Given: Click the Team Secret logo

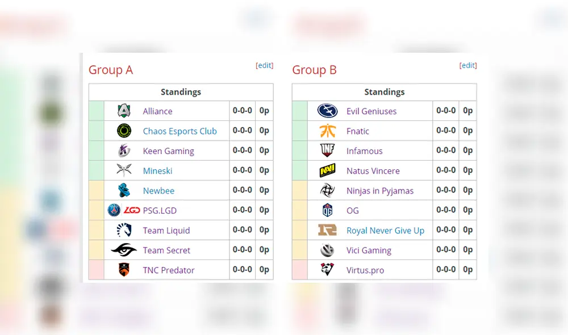Looking at the screenshot, I should (123, 250).
